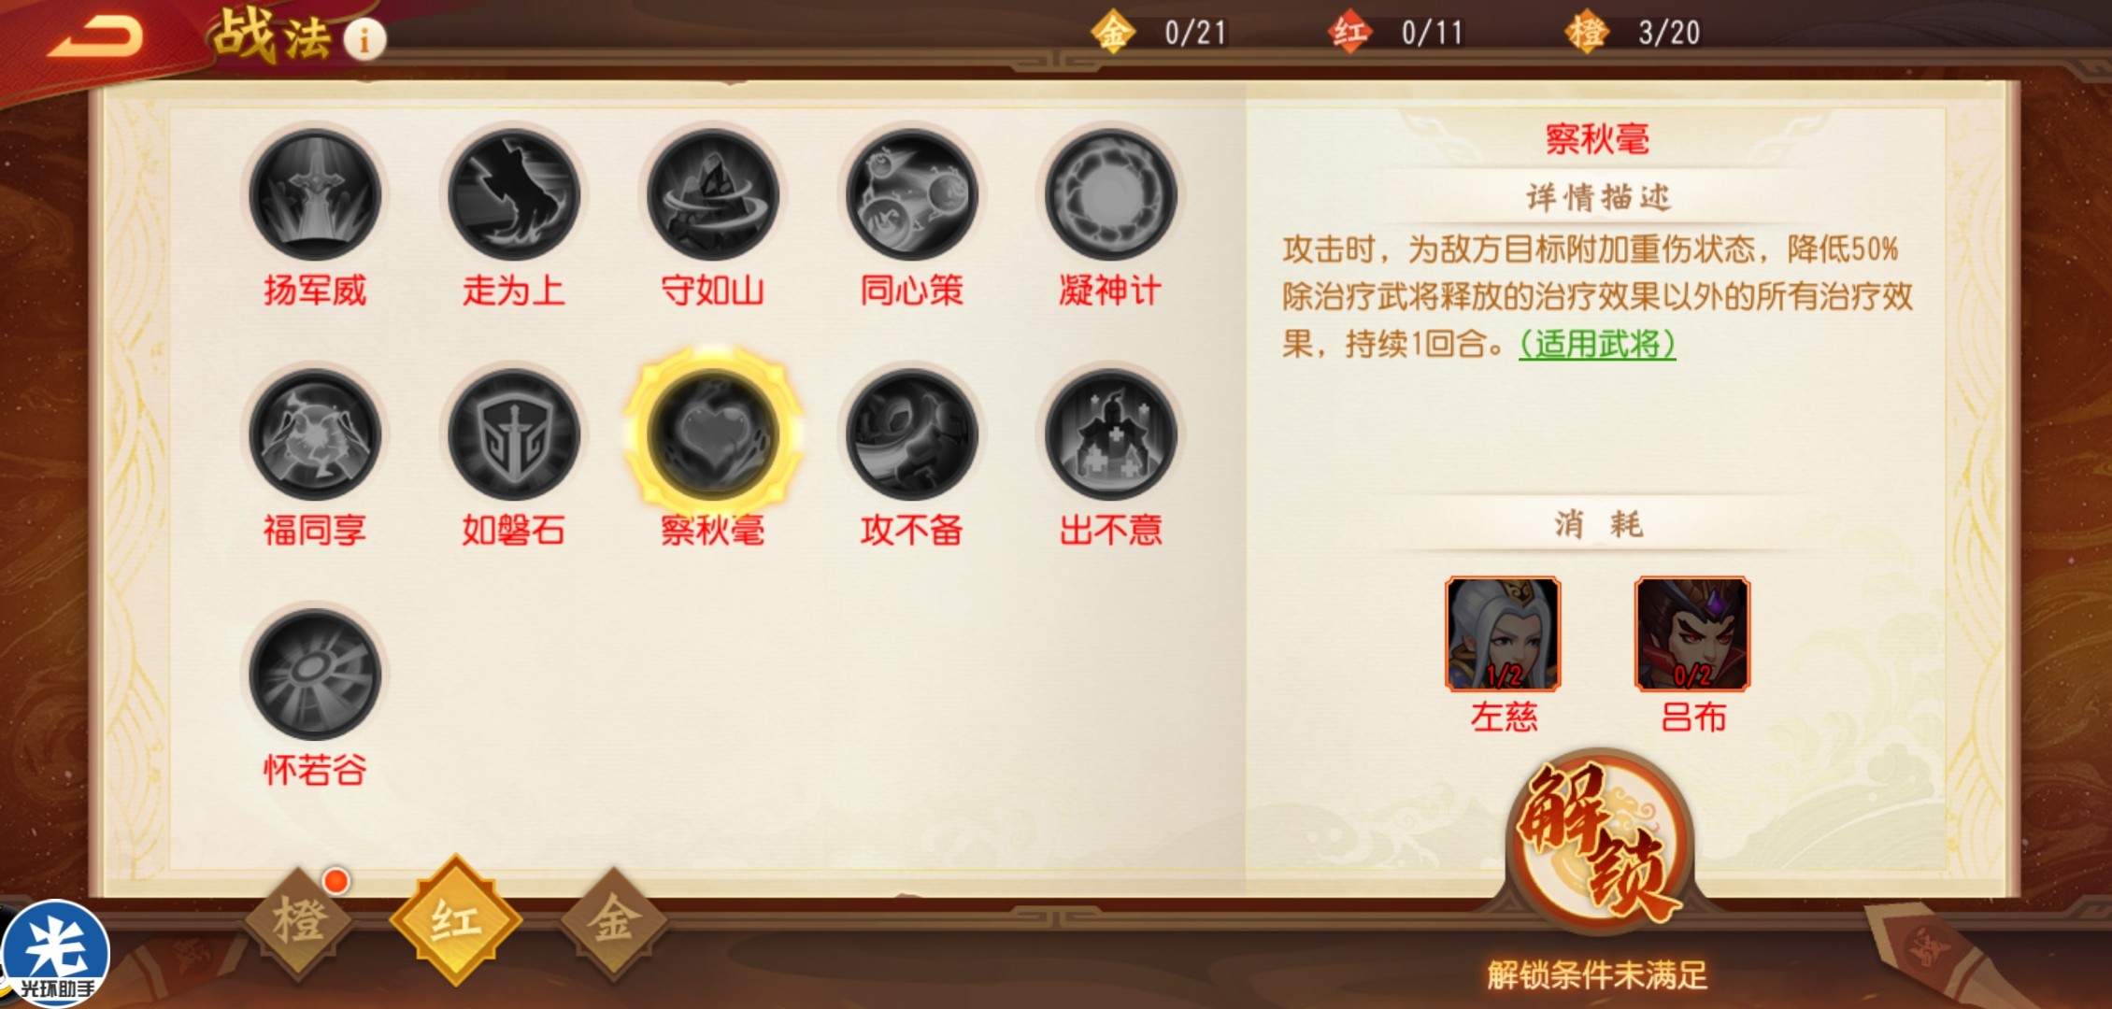This screenshot has height=1009, width=2112.
Task: Select the 怀若谷 tactic icon
Action: pos(315,675)
